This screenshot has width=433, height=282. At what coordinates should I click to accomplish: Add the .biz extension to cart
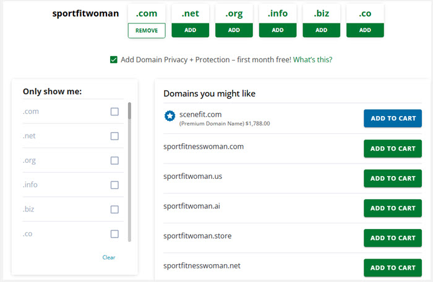coord(321,30)
